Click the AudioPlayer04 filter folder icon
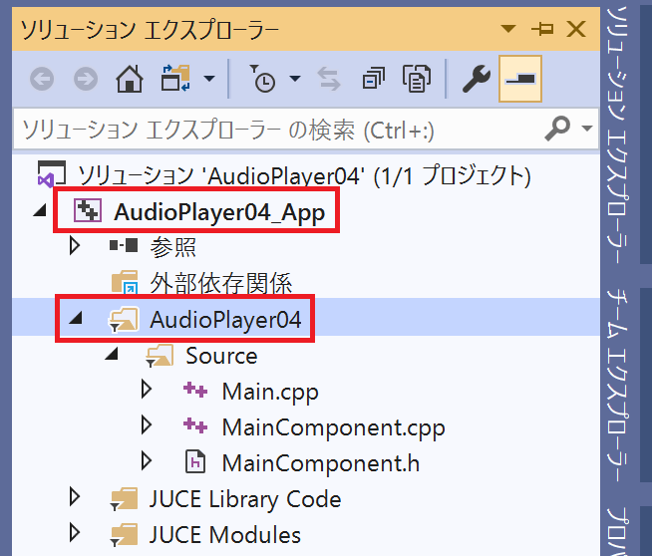The width and height of the screenshot is (652, 556). (124, 319)
